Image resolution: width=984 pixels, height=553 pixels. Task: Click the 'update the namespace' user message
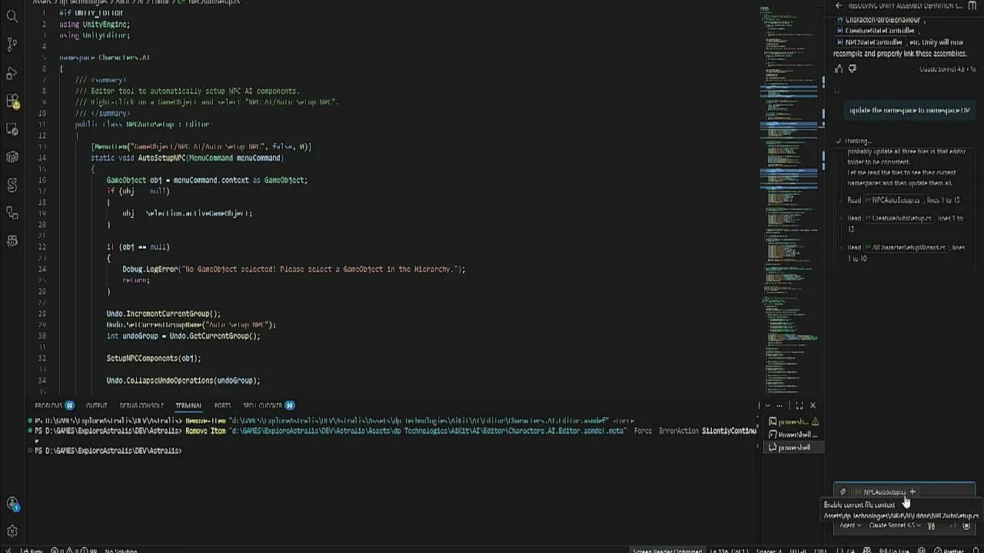tap(909, 110)
